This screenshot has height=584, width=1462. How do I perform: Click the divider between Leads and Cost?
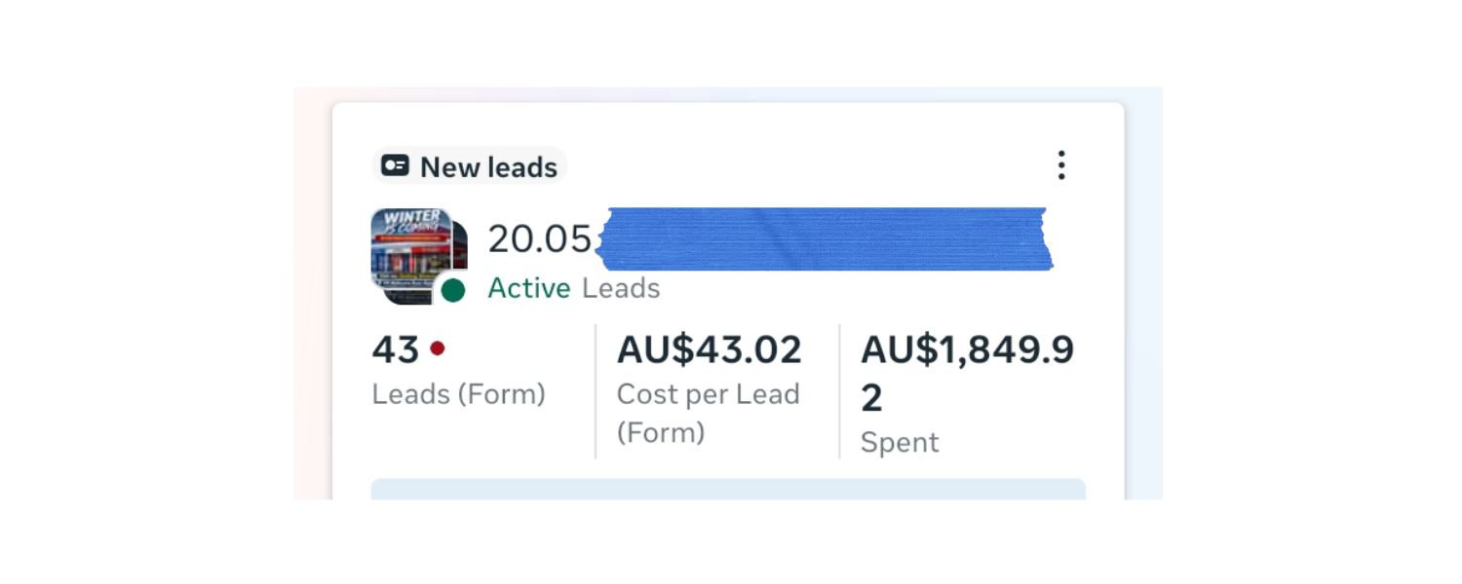(596, 391)
